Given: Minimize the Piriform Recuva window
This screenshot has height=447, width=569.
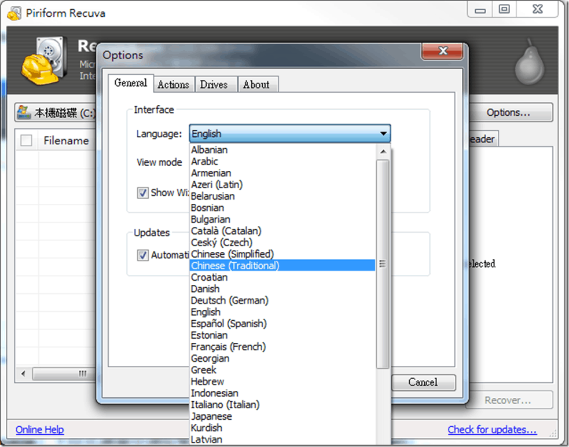Looking at the screenshot, I should pyautogui.click(x=480, y=10).
